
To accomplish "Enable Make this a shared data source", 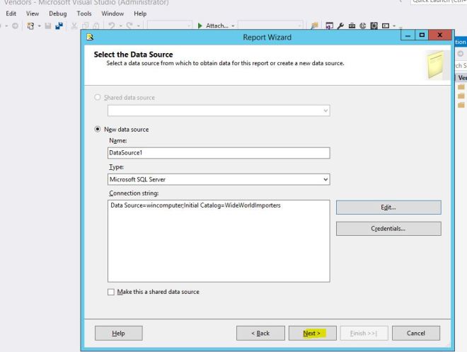I will point(110,292).
